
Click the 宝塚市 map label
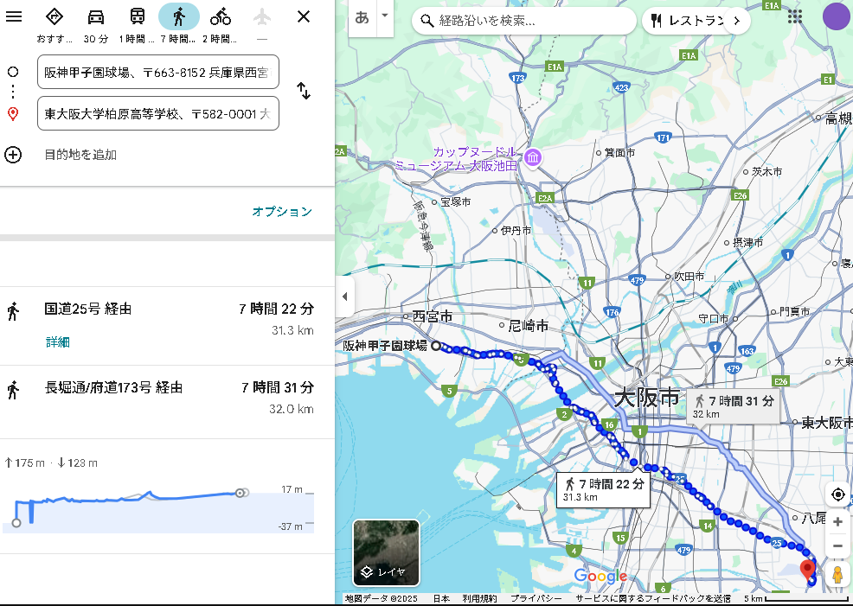(x=455, y=201)
